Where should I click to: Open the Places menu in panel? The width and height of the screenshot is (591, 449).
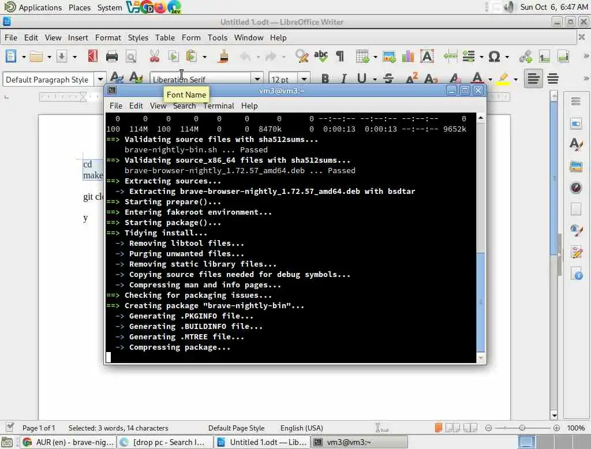click(x=80, y=8)
